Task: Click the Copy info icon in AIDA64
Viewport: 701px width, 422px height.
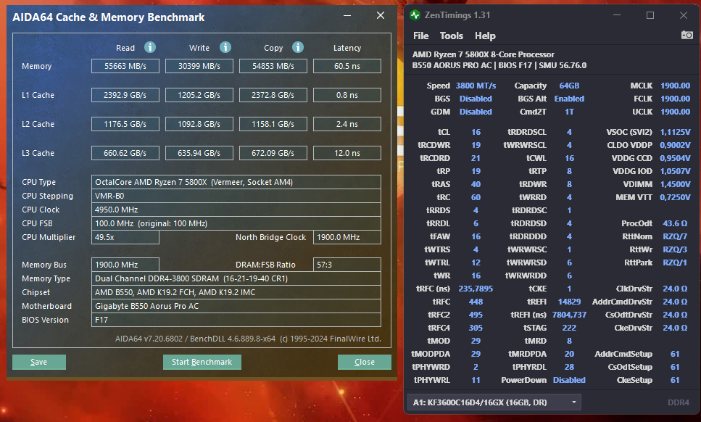Action: [x=298, y=47]
